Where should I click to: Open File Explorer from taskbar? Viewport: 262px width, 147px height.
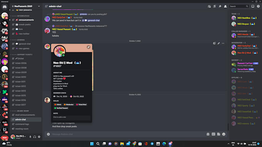coord(122,144)
